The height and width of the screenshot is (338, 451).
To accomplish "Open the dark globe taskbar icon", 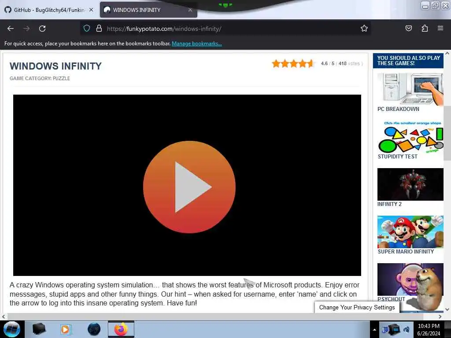I will (94, 329).
